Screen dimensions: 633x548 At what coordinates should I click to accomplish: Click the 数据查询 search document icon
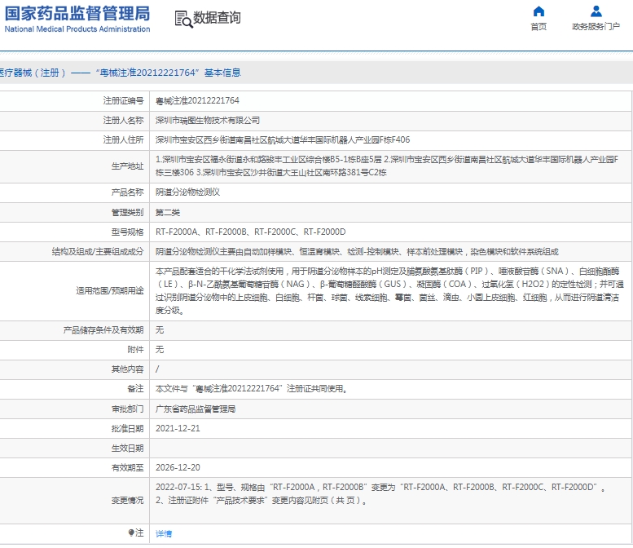pyautogui.click(x=183, y=19)
